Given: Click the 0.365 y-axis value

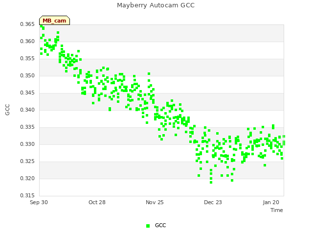Looking at the screenshot, I should [x=27, y=24].
